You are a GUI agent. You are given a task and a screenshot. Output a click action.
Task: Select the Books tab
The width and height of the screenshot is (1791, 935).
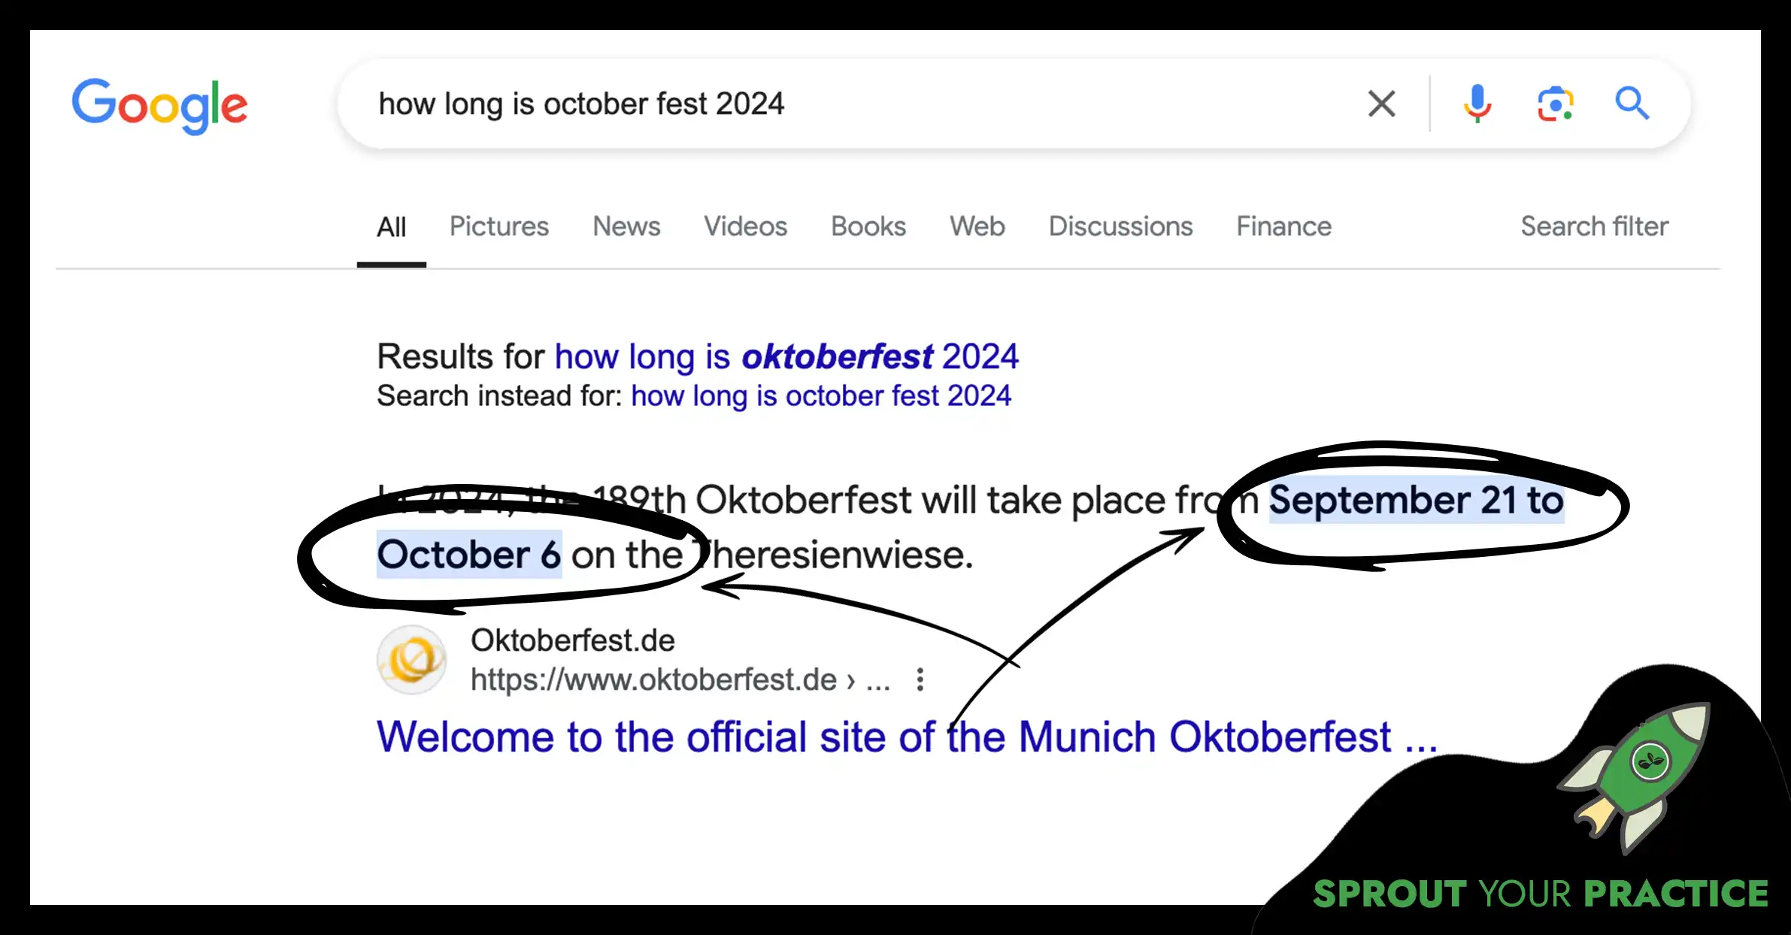868,226
